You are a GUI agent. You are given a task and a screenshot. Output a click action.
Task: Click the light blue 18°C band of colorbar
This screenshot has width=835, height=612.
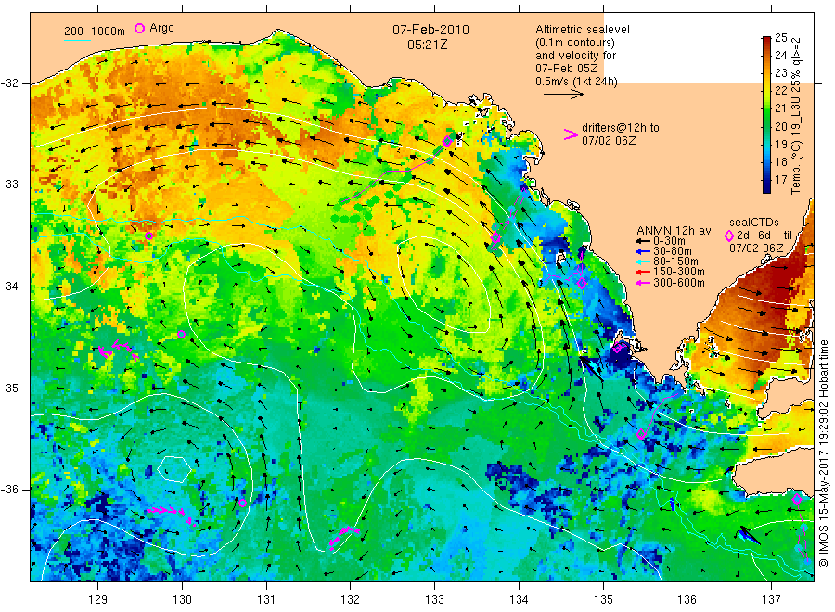point(766,161)
